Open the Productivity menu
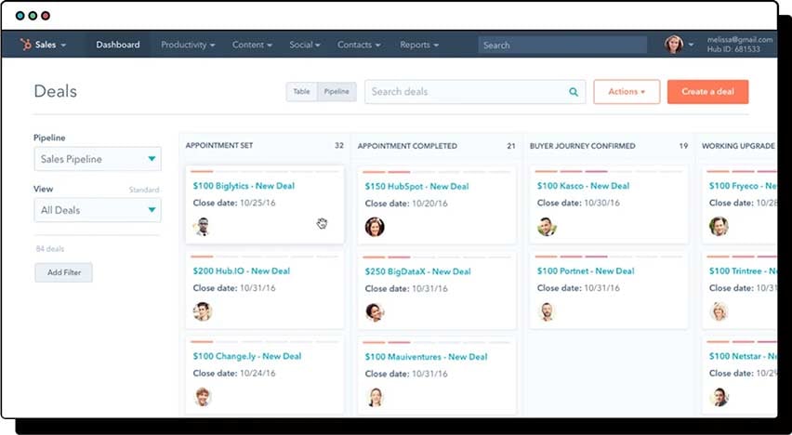This screenshot has height=435, width=792. point(188,45)
